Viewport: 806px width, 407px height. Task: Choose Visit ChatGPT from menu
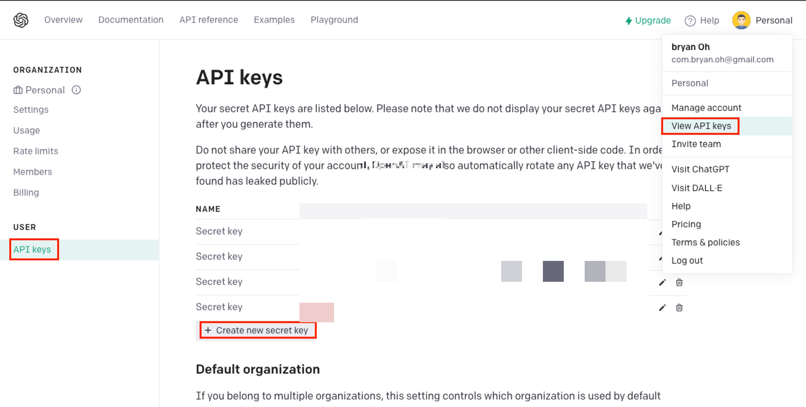click(x=727, y=169)
